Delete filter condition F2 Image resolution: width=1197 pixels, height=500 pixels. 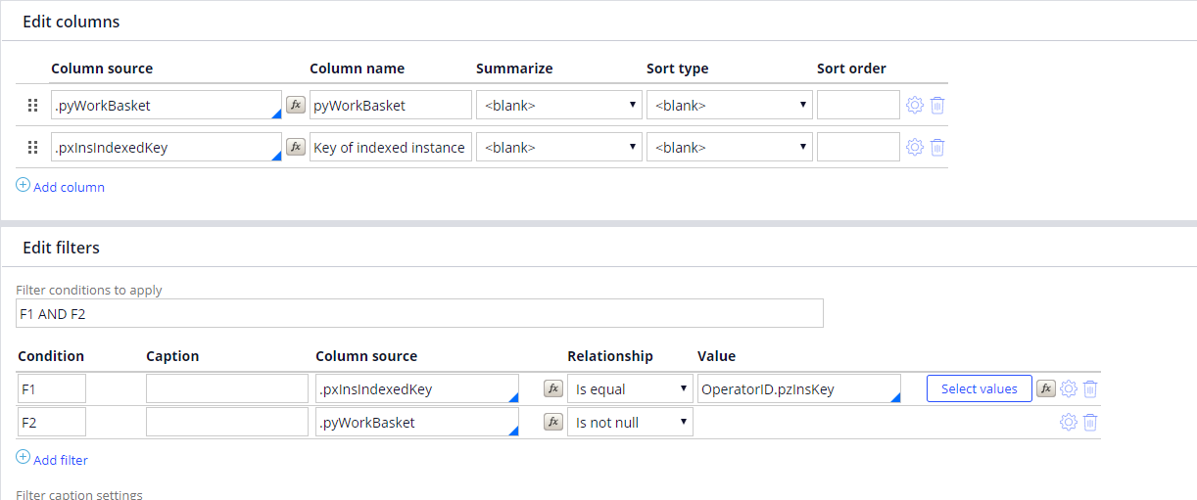click(x=1090, y=422)
